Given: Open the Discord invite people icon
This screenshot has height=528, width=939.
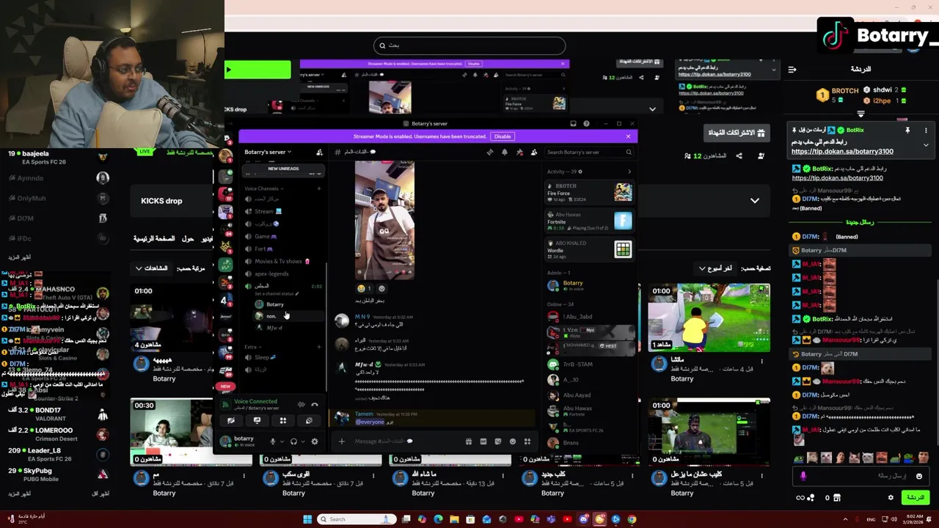Looking at the screenshot, I should point(319,153).
